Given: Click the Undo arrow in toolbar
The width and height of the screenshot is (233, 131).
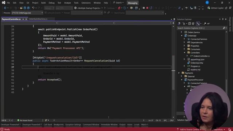Looking at the screenshot, I should 33,8.
